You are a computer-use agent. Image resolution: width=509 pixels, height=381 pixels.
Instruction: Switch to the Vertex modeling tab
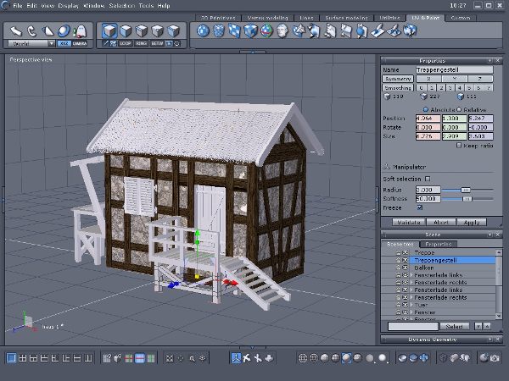(267, 18)
